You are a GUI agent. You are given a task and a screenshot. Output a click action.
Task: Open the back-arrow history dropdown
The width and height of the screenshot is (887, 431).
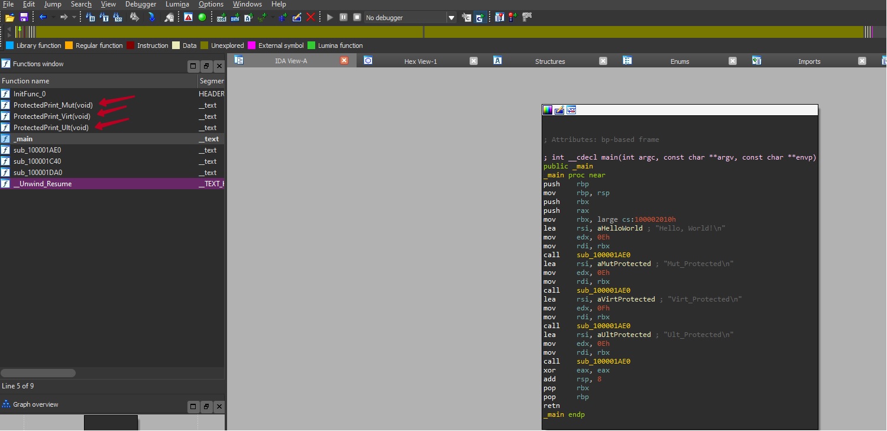pyautogui.click(x=53, y=17)
